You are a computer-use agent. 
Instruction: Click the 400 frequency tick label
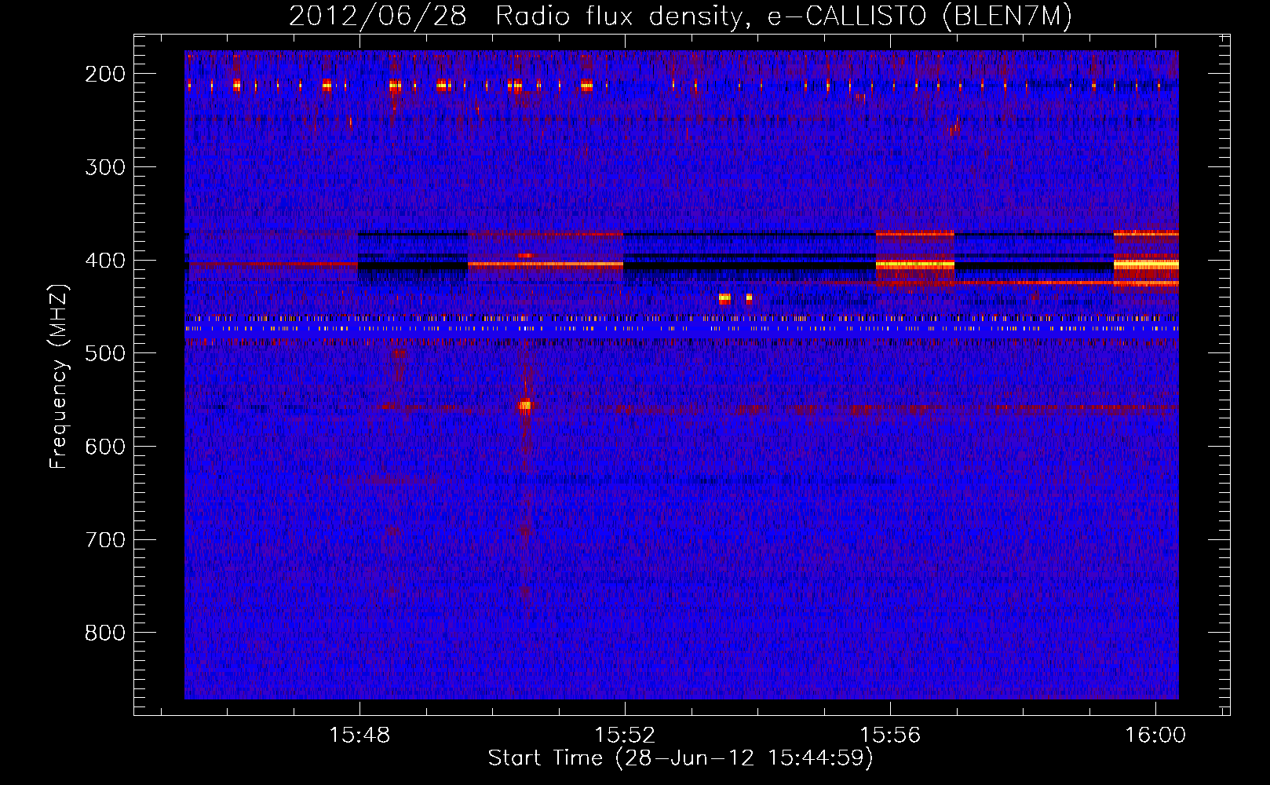(x=105, y=261)
